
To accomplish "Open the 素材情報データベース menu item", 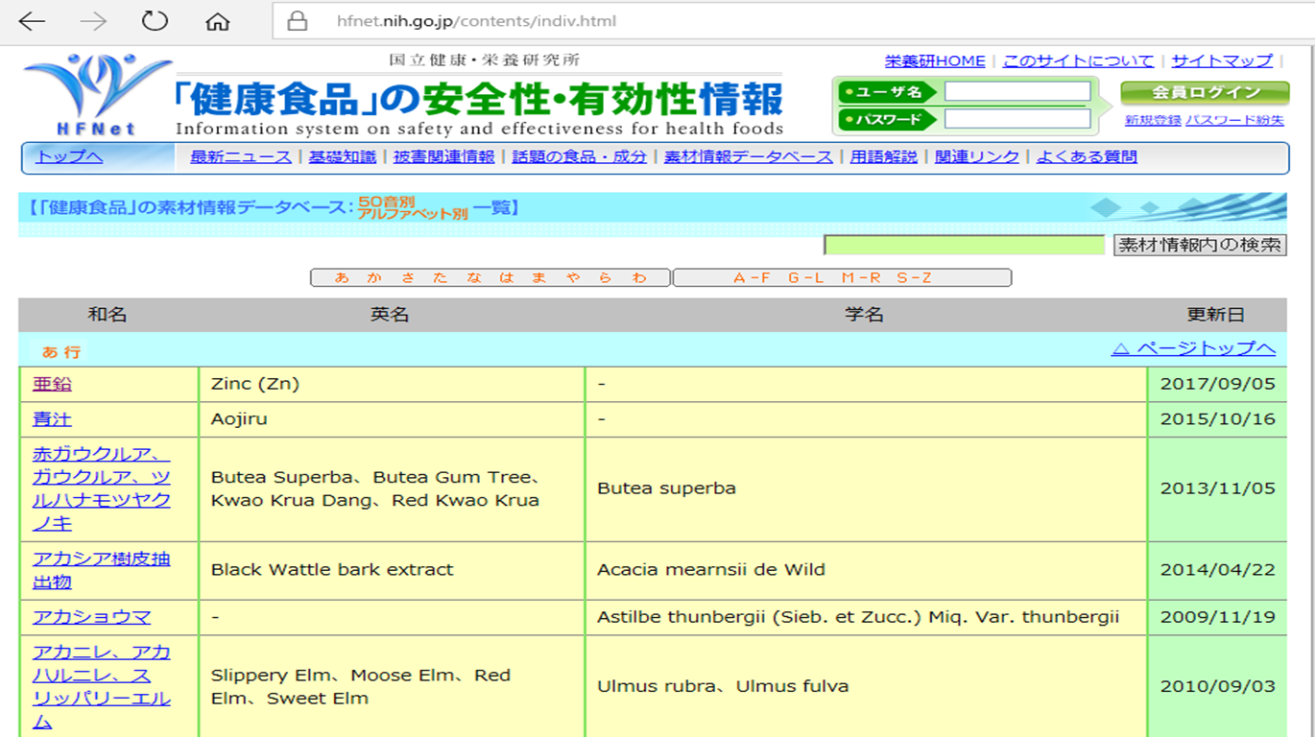I will pyautogui.click(x=748, y=156).
